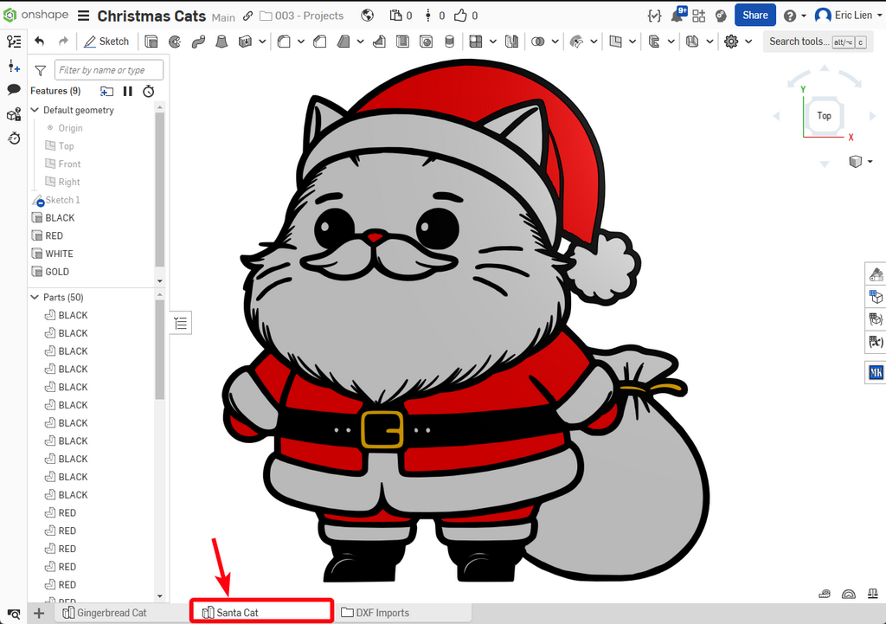Select the Linear pattern tool
Screen dimensions: 886x624
476,42
